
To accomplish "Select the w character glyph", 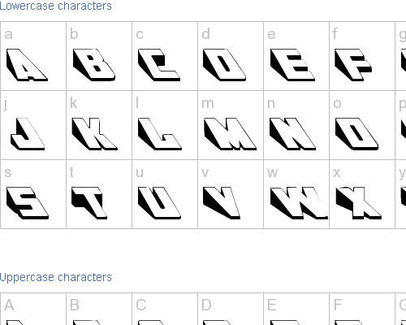I will tap(299, 203).
